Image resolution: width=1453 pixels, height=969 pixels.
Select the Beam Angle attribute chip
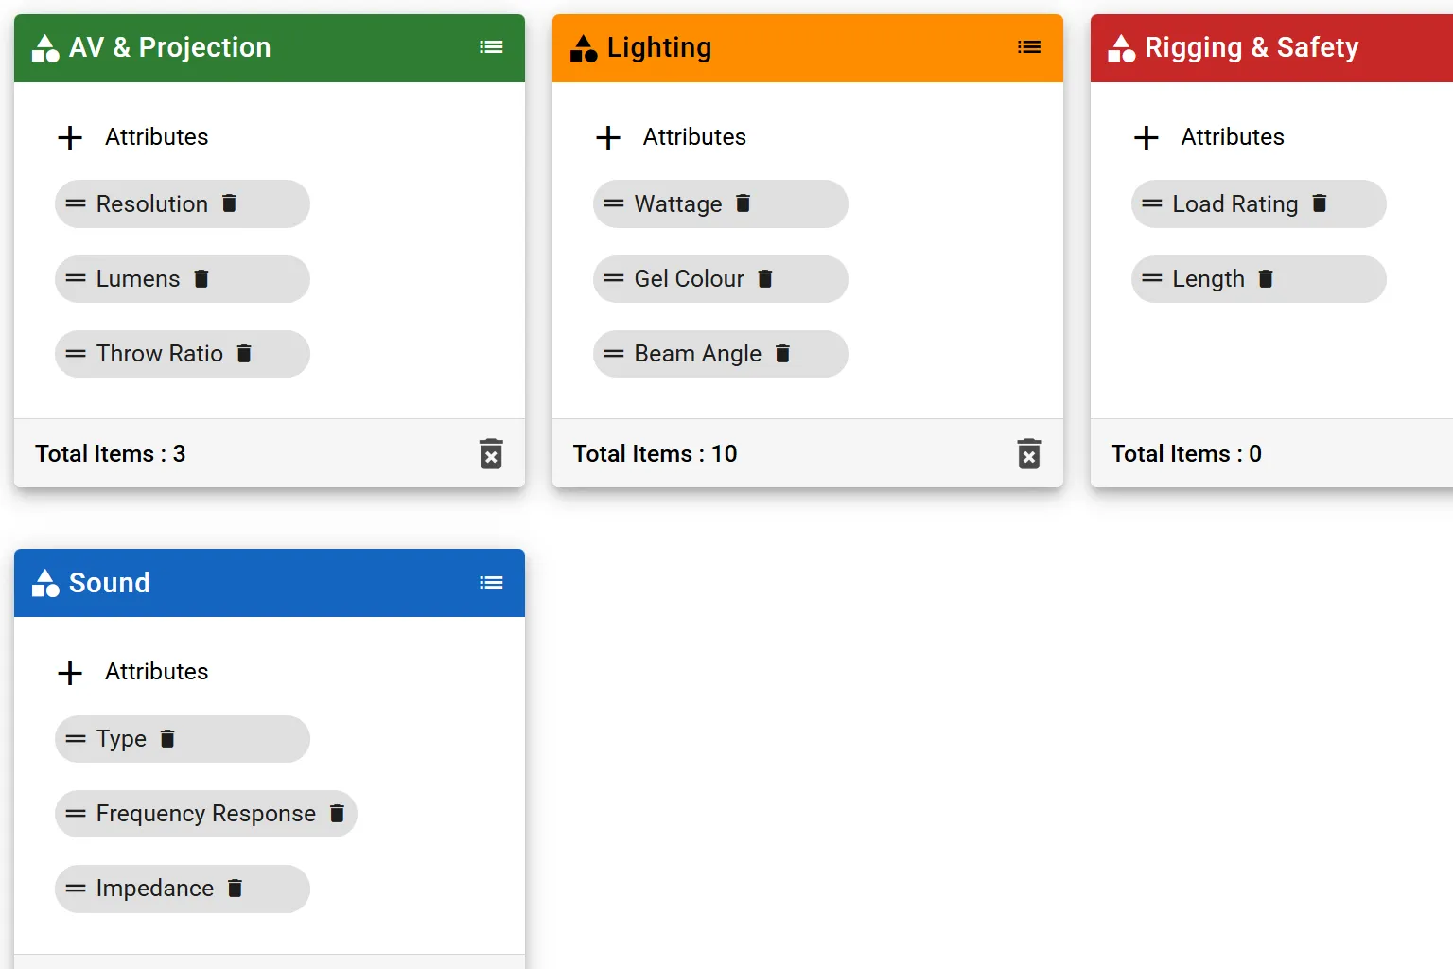697,353
